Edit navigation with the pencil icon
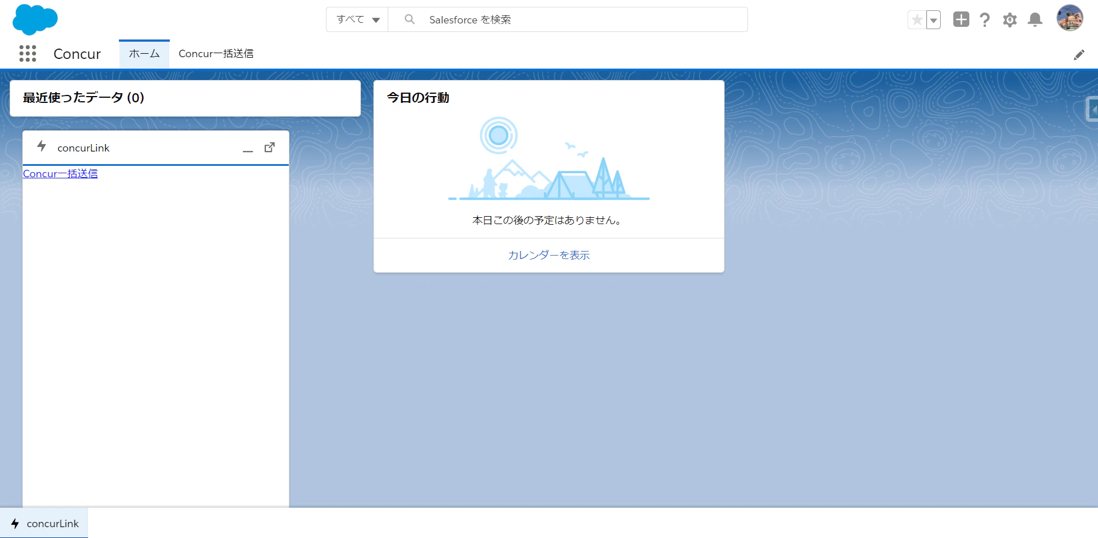Image resolution: width=1098 pixels, height=538 pixels. coord(1079,55)
